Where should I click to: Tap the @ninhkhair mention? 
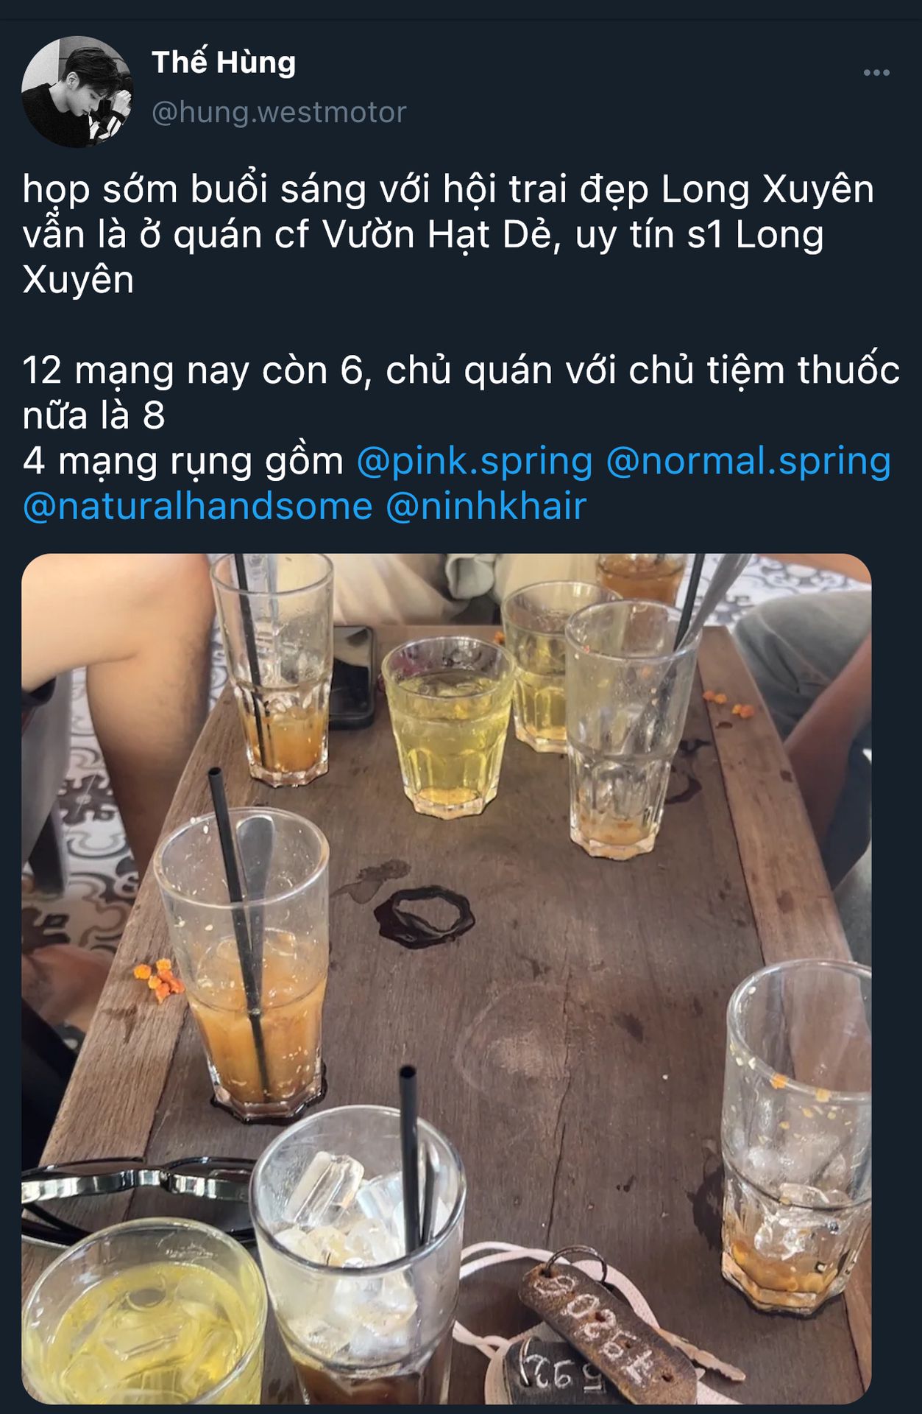pos(486,507)
